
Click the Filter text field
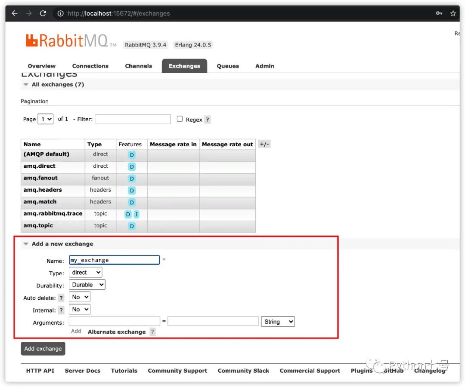click(x=133, y=119)
